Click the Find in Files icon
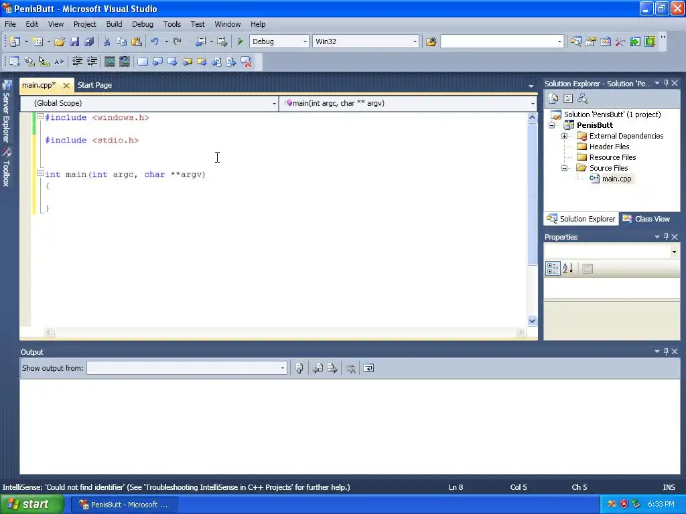 [431, 41]
